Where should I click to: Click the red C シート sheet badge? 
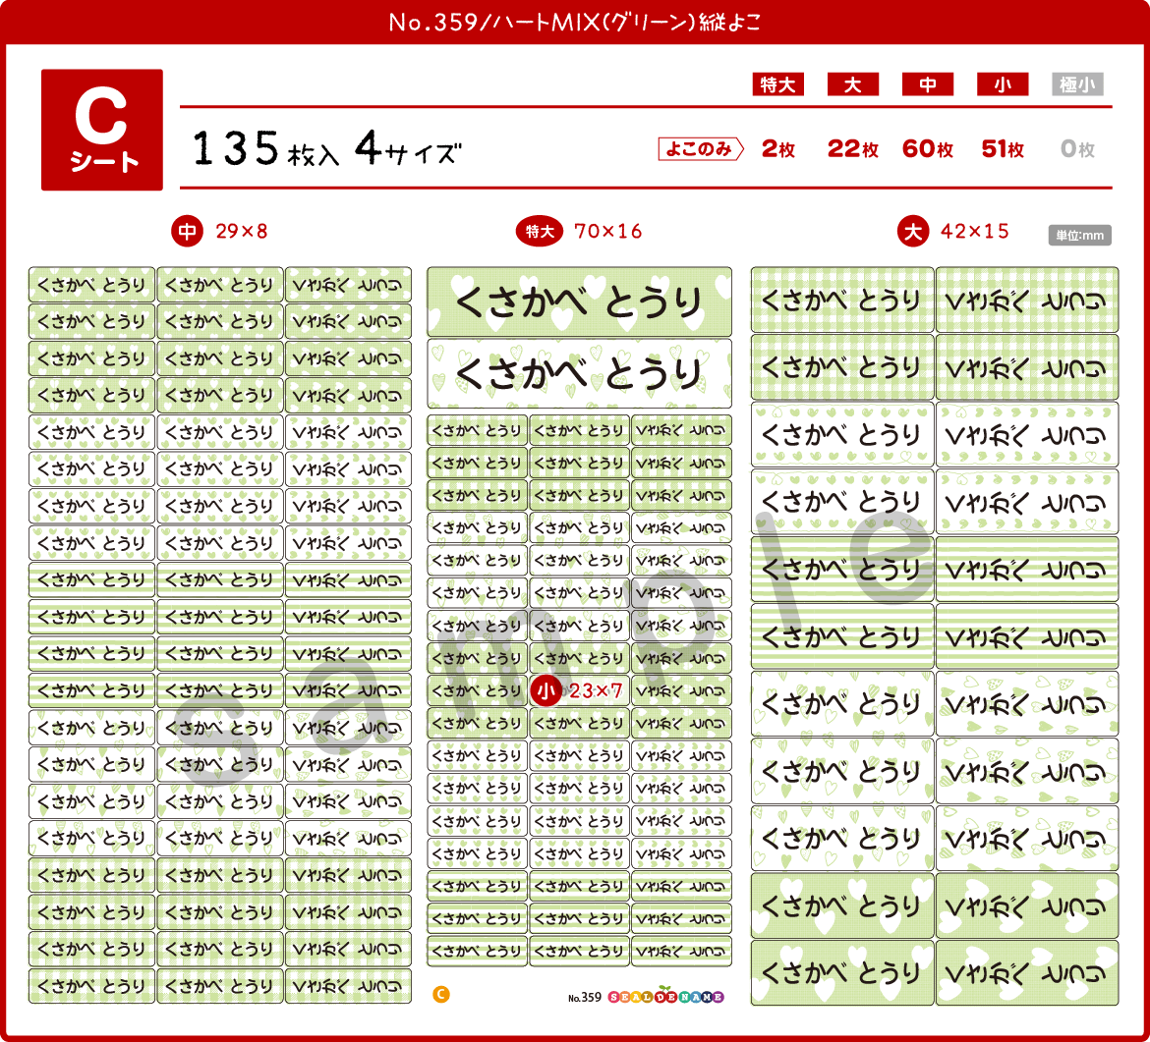point(102,130)
